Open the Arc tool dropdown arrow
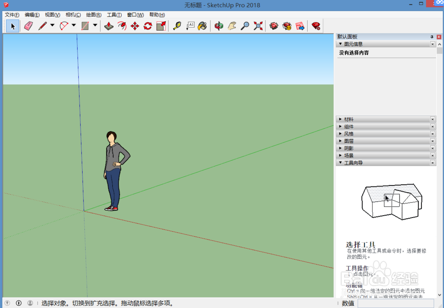 click(x=74, y=25)
